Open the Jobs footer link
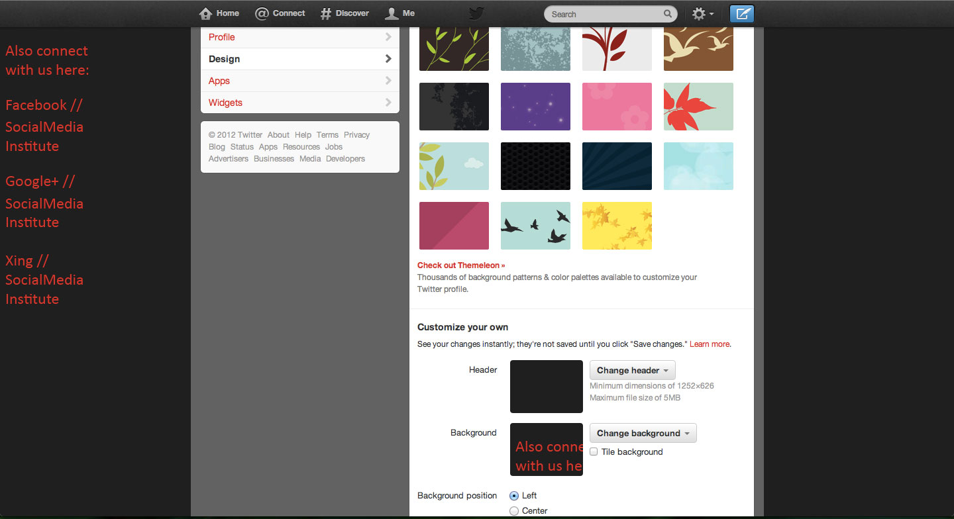 (x=334, y=147)
